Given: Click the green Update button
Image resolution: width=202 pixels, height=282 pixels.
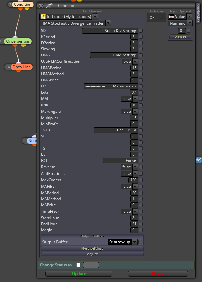Looking at the screenshot, I should [79, 274].
